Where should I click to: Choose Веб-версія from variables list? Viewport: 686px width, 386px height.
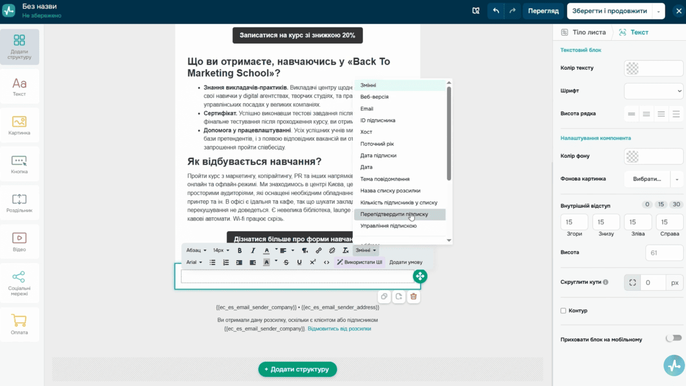click(399, 97)
